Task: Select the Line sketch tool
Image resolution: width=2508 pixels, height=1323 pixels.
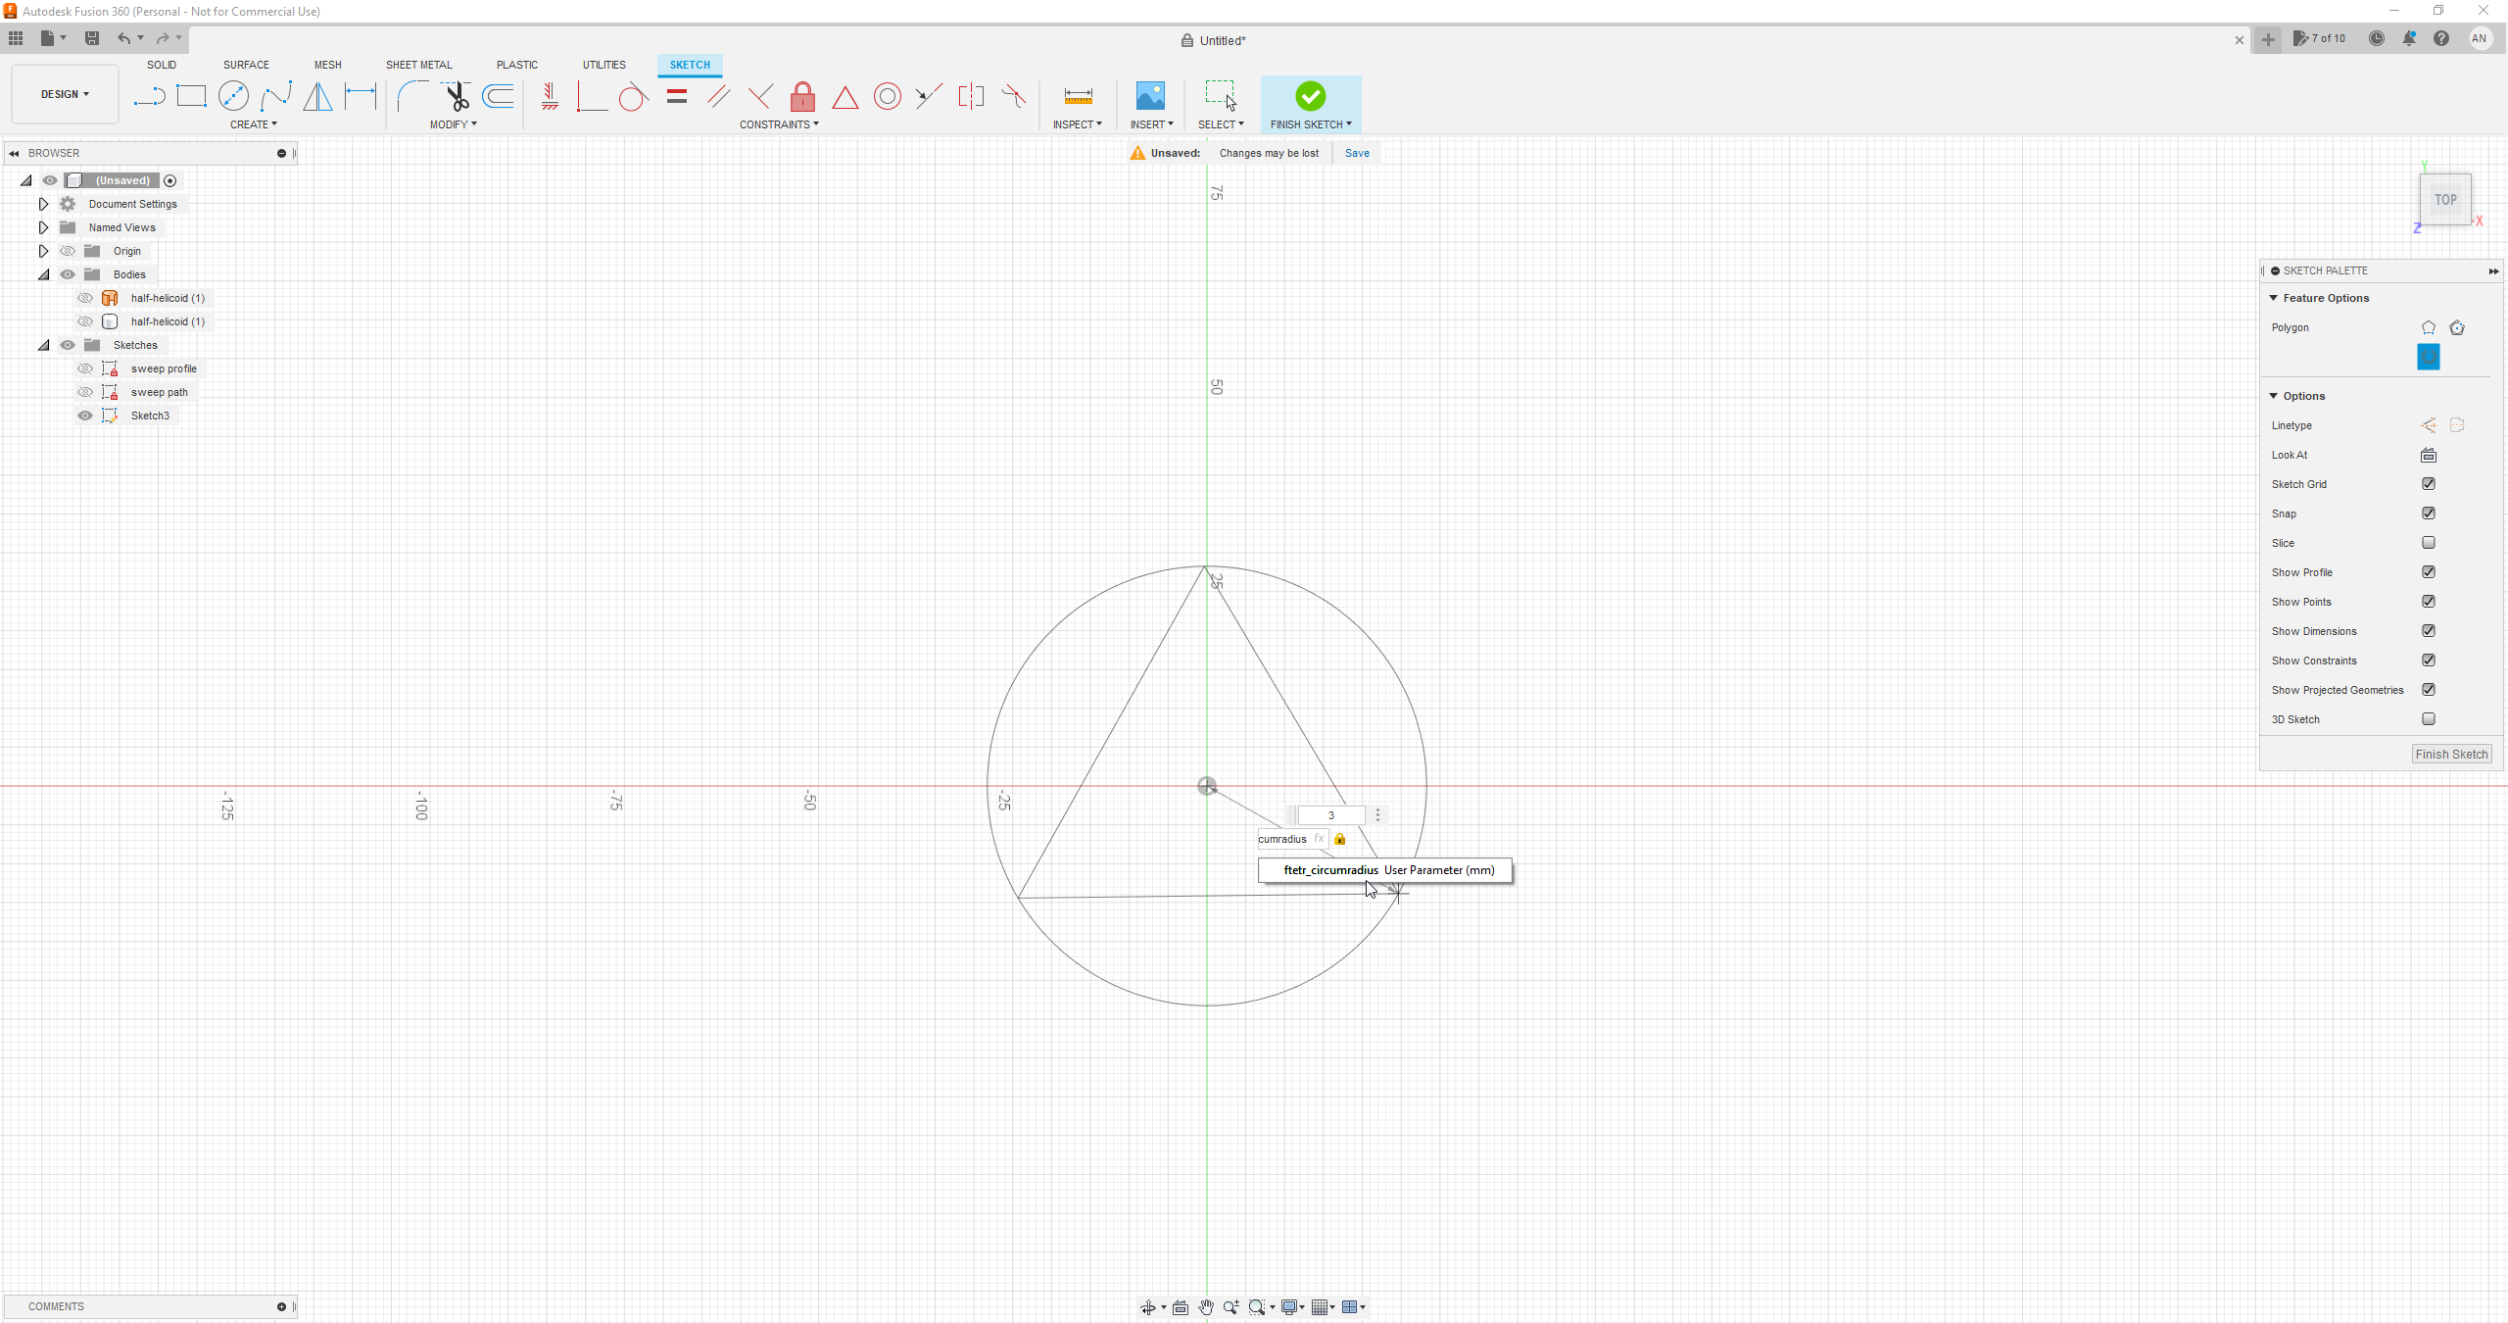Action: click(x=149, y=96)
